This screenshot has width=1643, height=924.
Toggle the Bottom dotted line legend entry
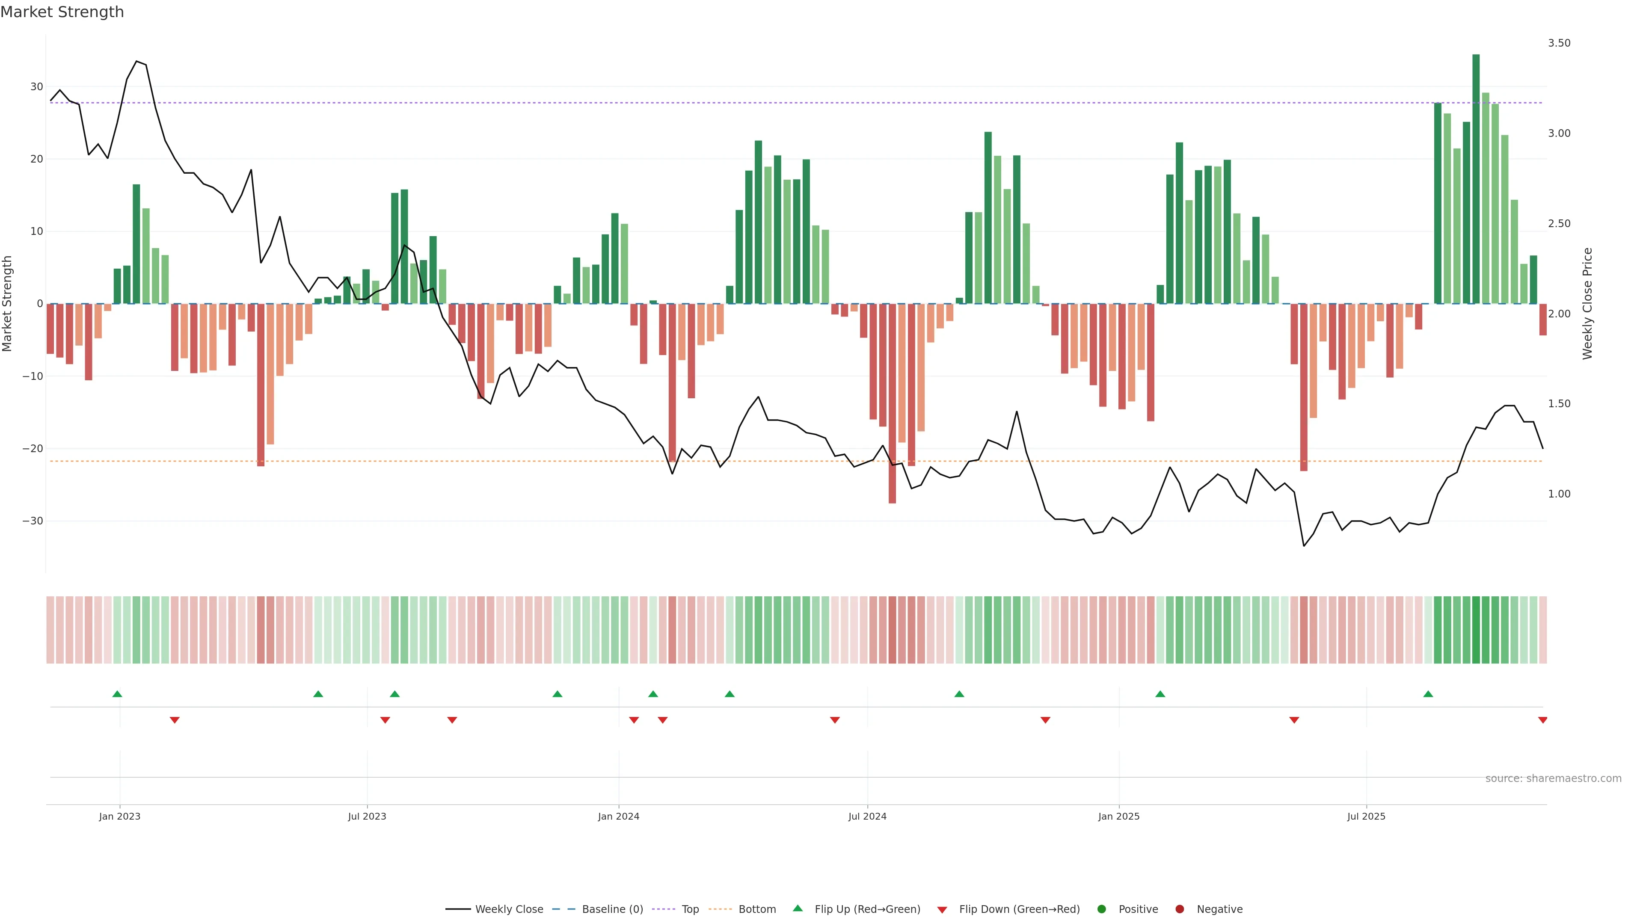coord(756,909)
